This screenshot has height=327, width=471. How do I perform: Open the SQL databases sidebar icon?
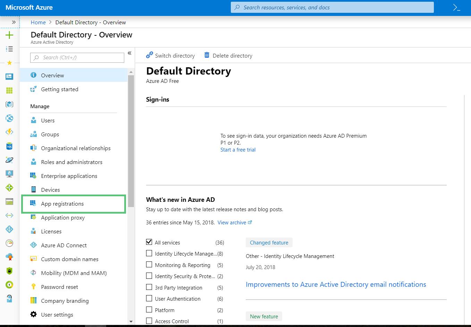coord(9,146)
